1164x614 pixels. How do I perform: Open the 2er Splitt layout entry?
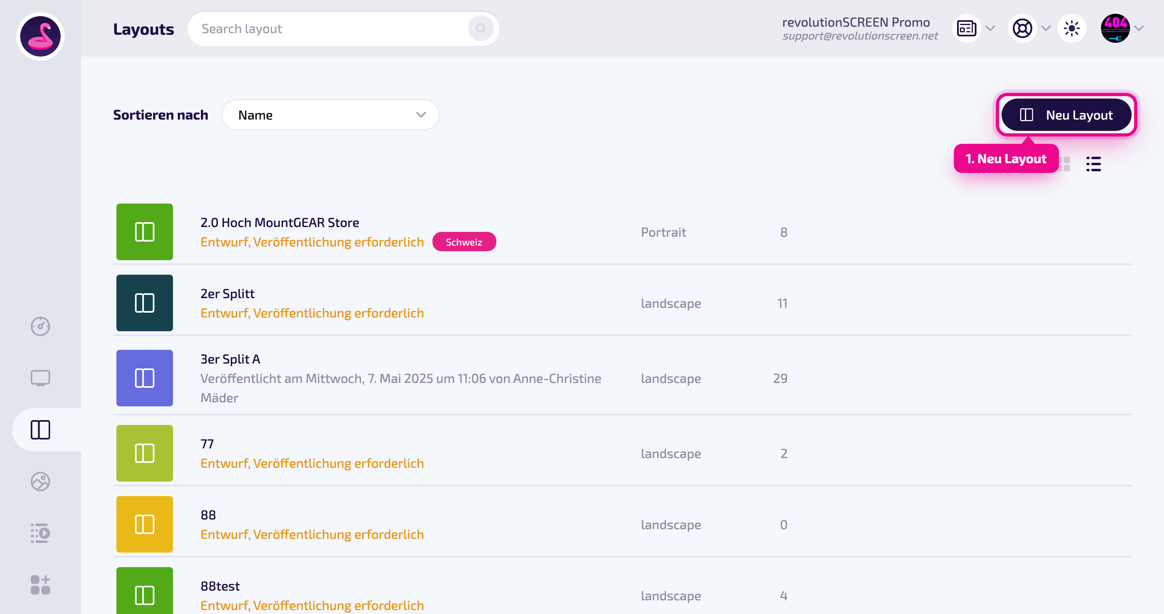tap(622, 303)
